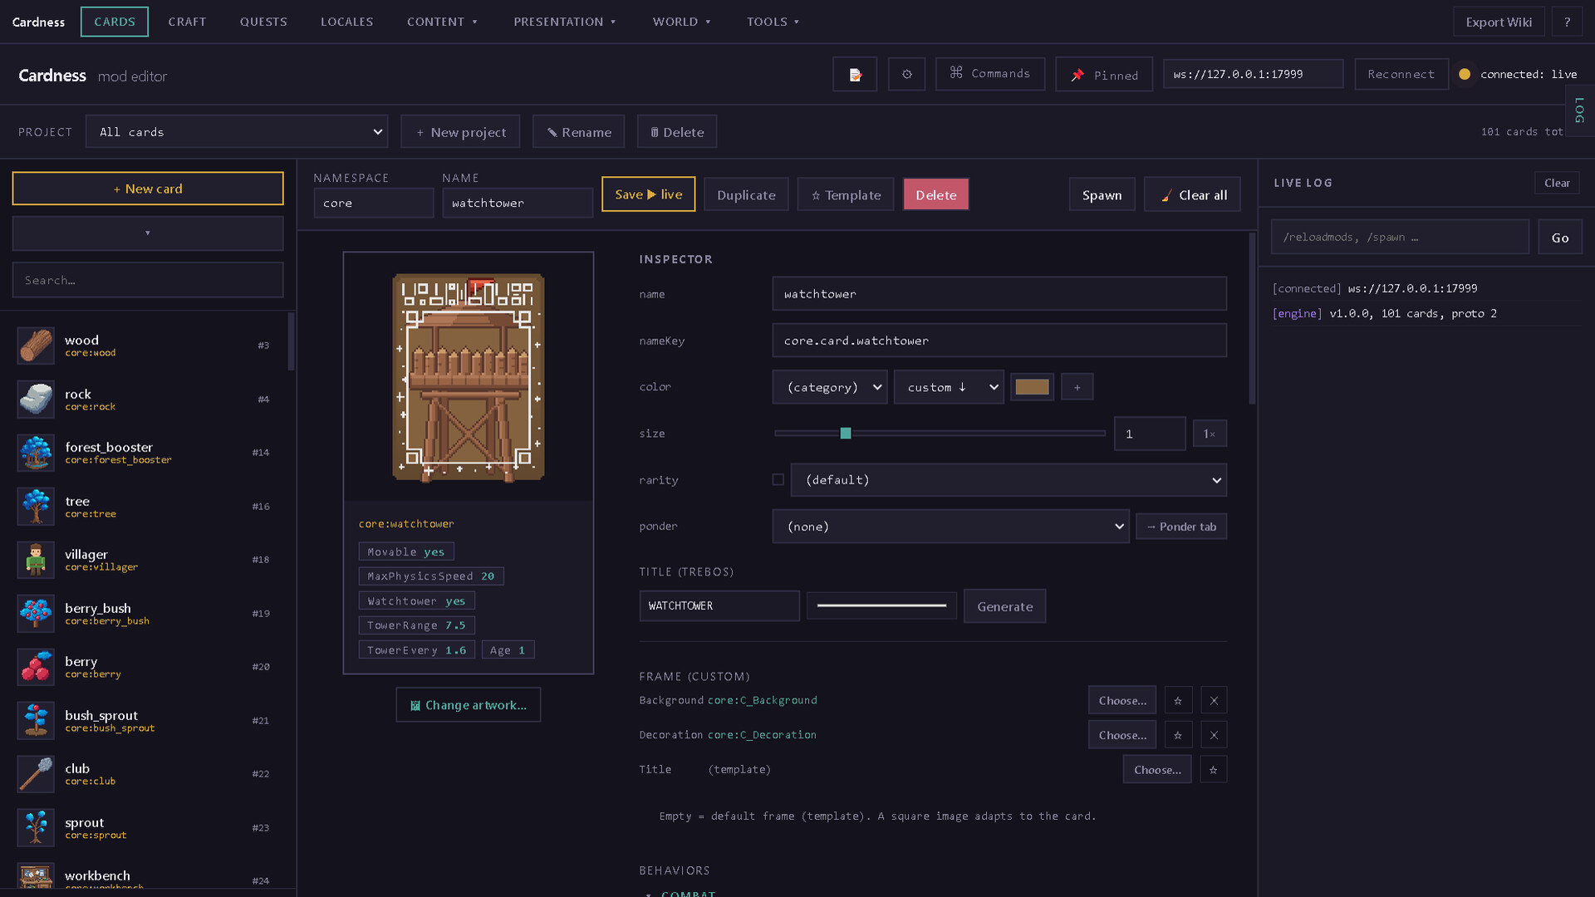Screen dimensions: 1595x897
Task: Reset size with the 1× button
Action: click(x=1210, y=434)
